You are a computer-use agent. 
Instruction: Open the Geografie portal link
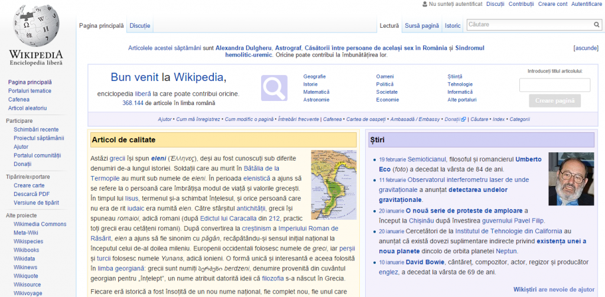tap(314, 77)
